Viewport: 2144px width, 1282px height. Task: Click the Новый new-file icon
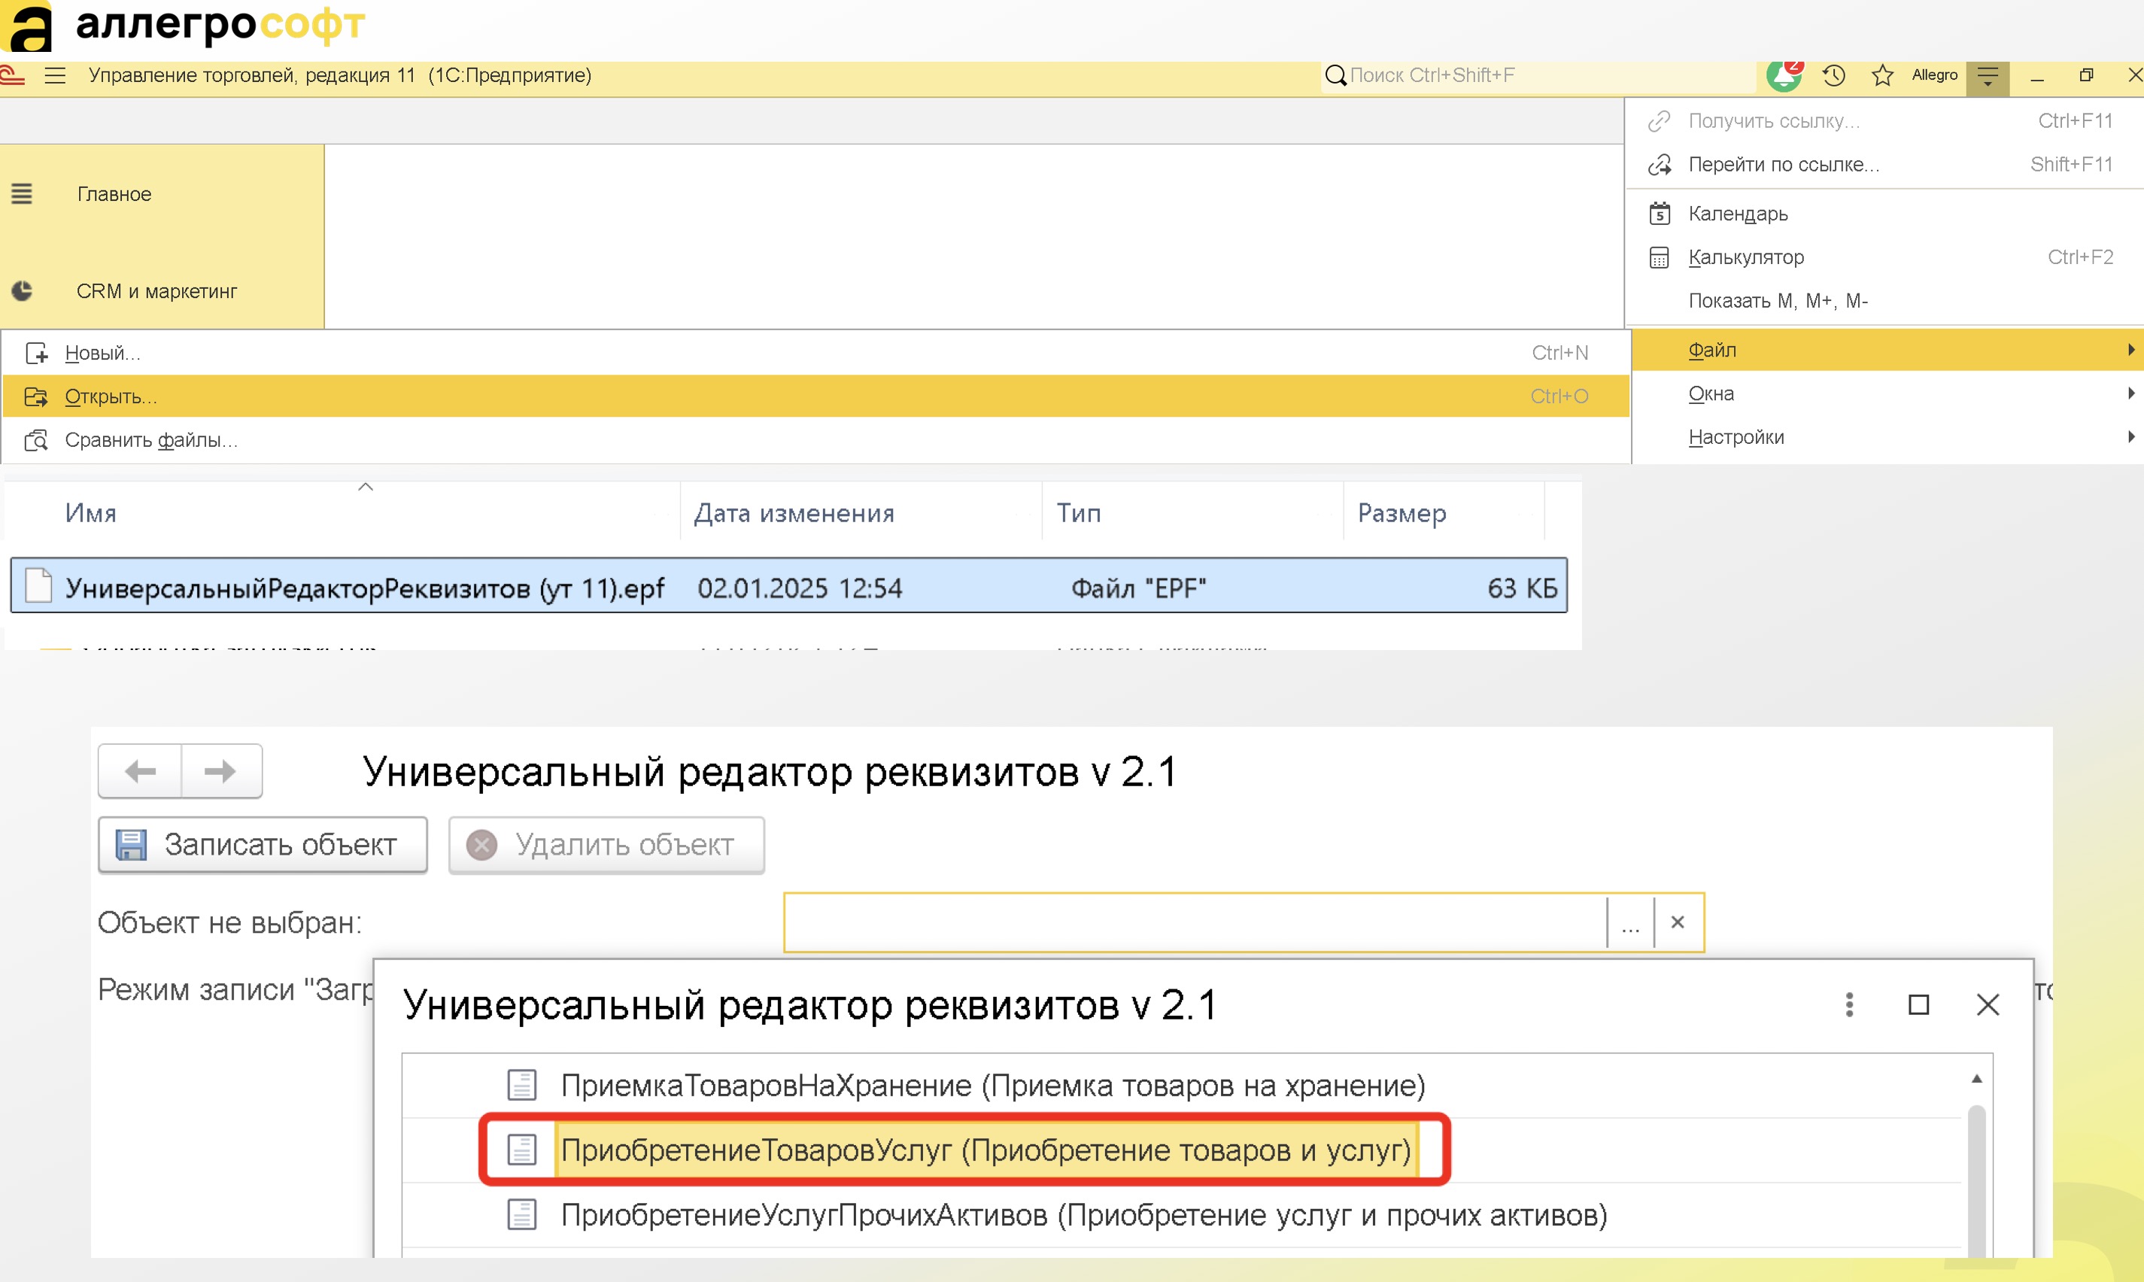[x=36, y=354]
